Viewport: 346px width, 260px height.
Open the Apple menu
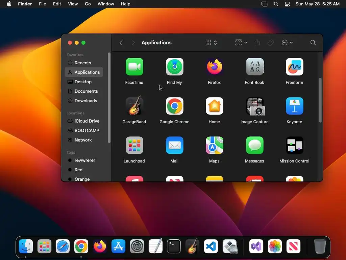click(9, 4)
